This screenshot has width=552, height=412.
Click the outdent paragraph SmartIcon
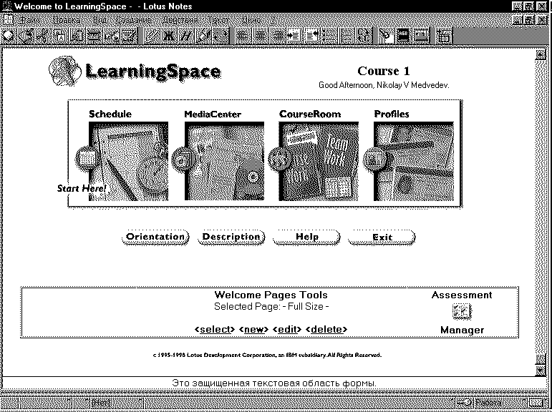point(311,36)
